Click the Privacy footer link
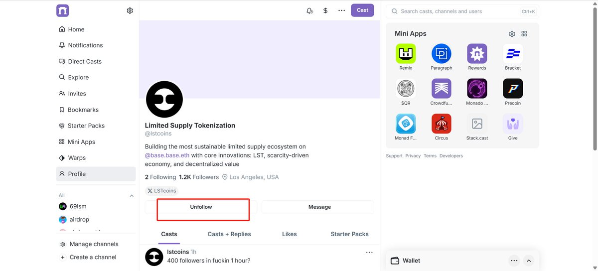The width and height of the screenshot is (598, 271). coord(413,156)
